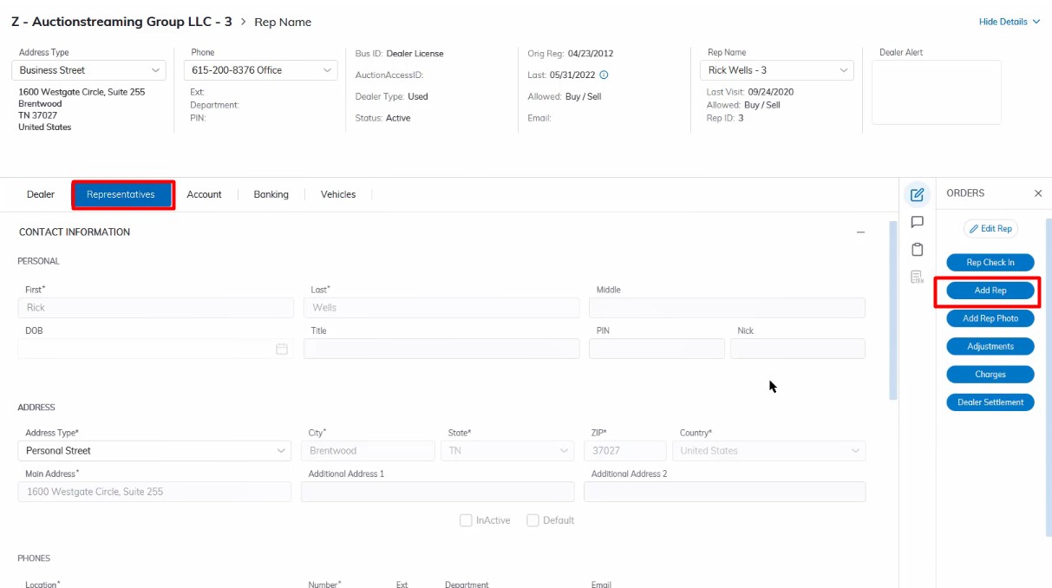Click the Dealer Alert text box
The height and width of the screenshot is (588, 1052).
pyautogui.click(x=936, y=92)
